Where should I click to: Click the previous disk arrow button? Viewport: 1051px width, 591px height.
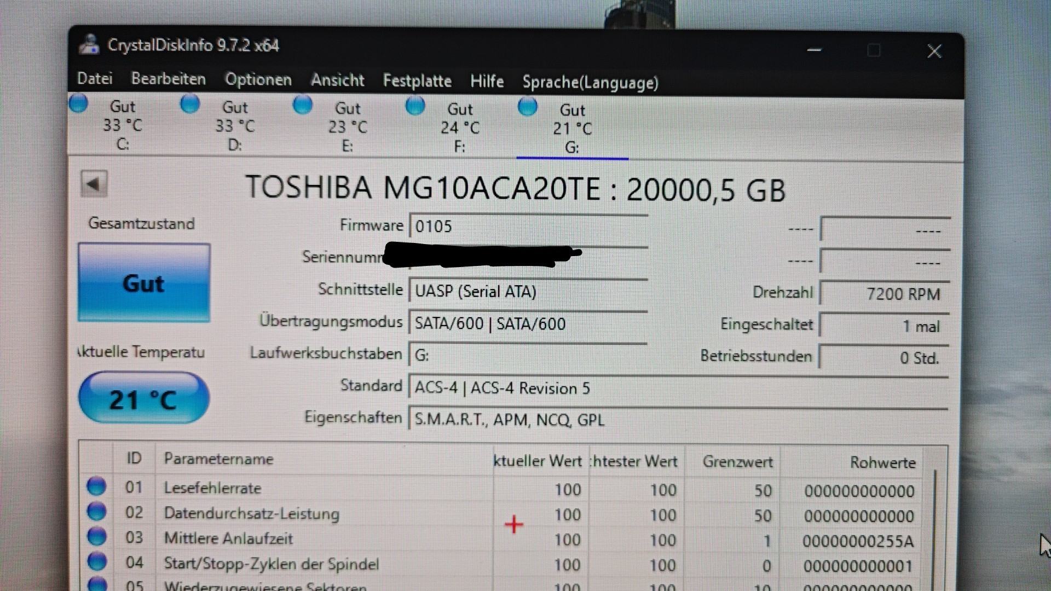94,184
